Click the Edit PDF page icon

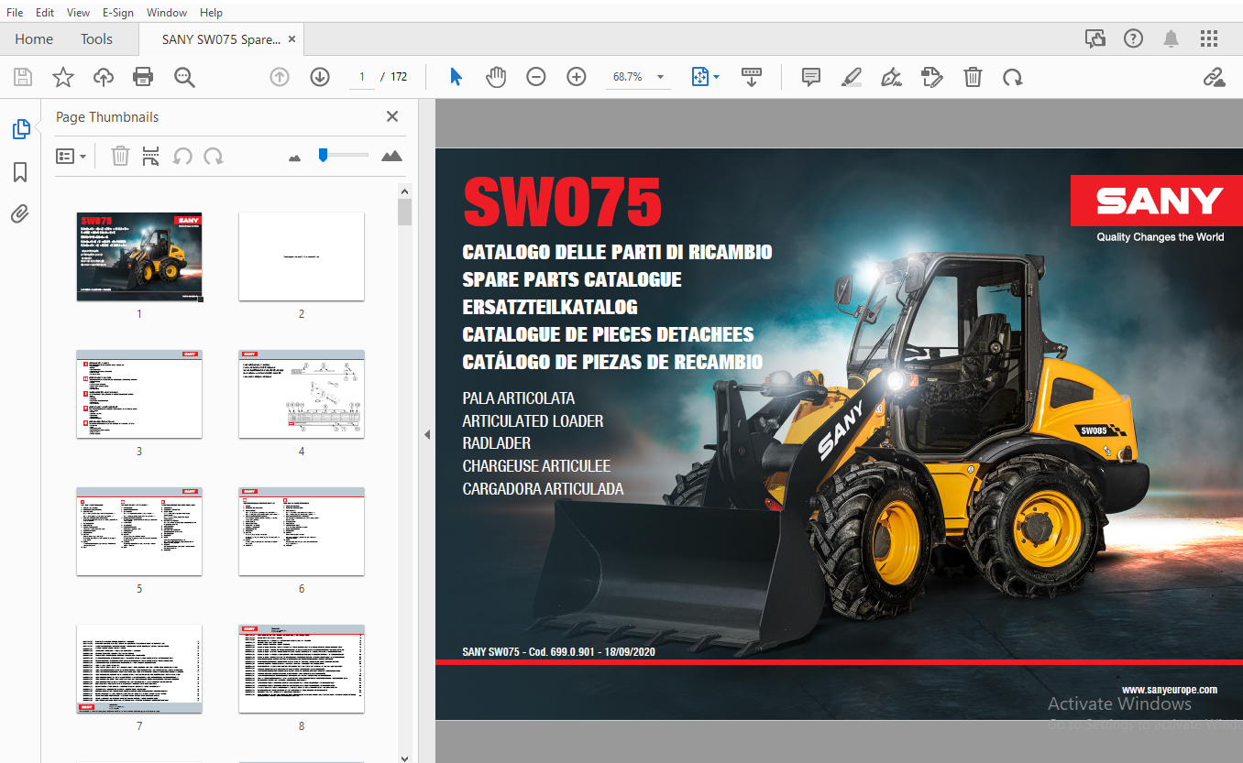click(932, 77)
